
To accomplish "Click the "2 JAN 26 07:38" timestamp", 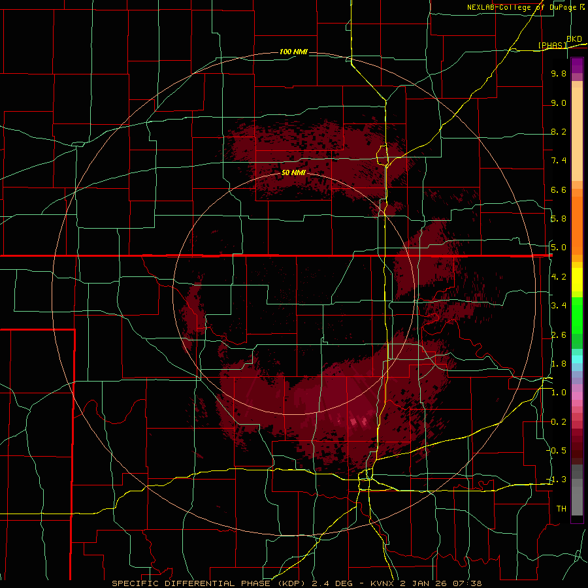I will coord(441,583).
